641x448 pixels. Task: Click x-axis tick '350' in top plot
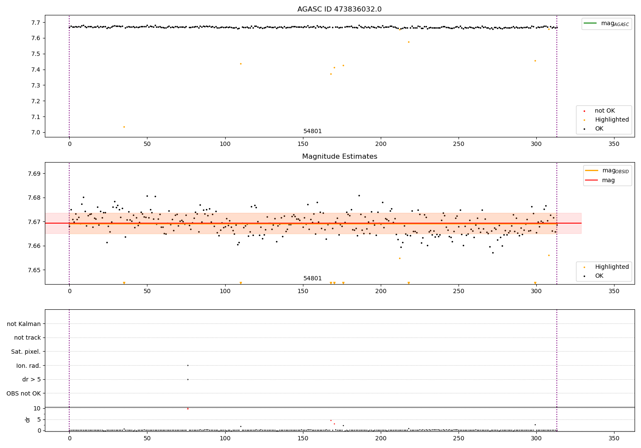(614, 144)
